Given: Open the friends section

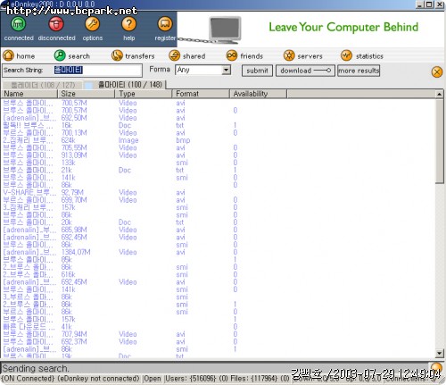Looking at the screenshot, I should pyautogui.click(x=244, y=55).
